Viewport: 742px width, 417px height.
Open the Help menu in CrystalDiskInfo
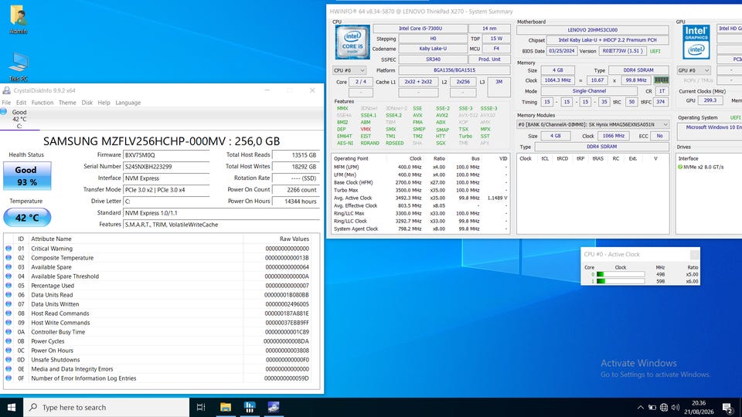click(x=104, y=103)
